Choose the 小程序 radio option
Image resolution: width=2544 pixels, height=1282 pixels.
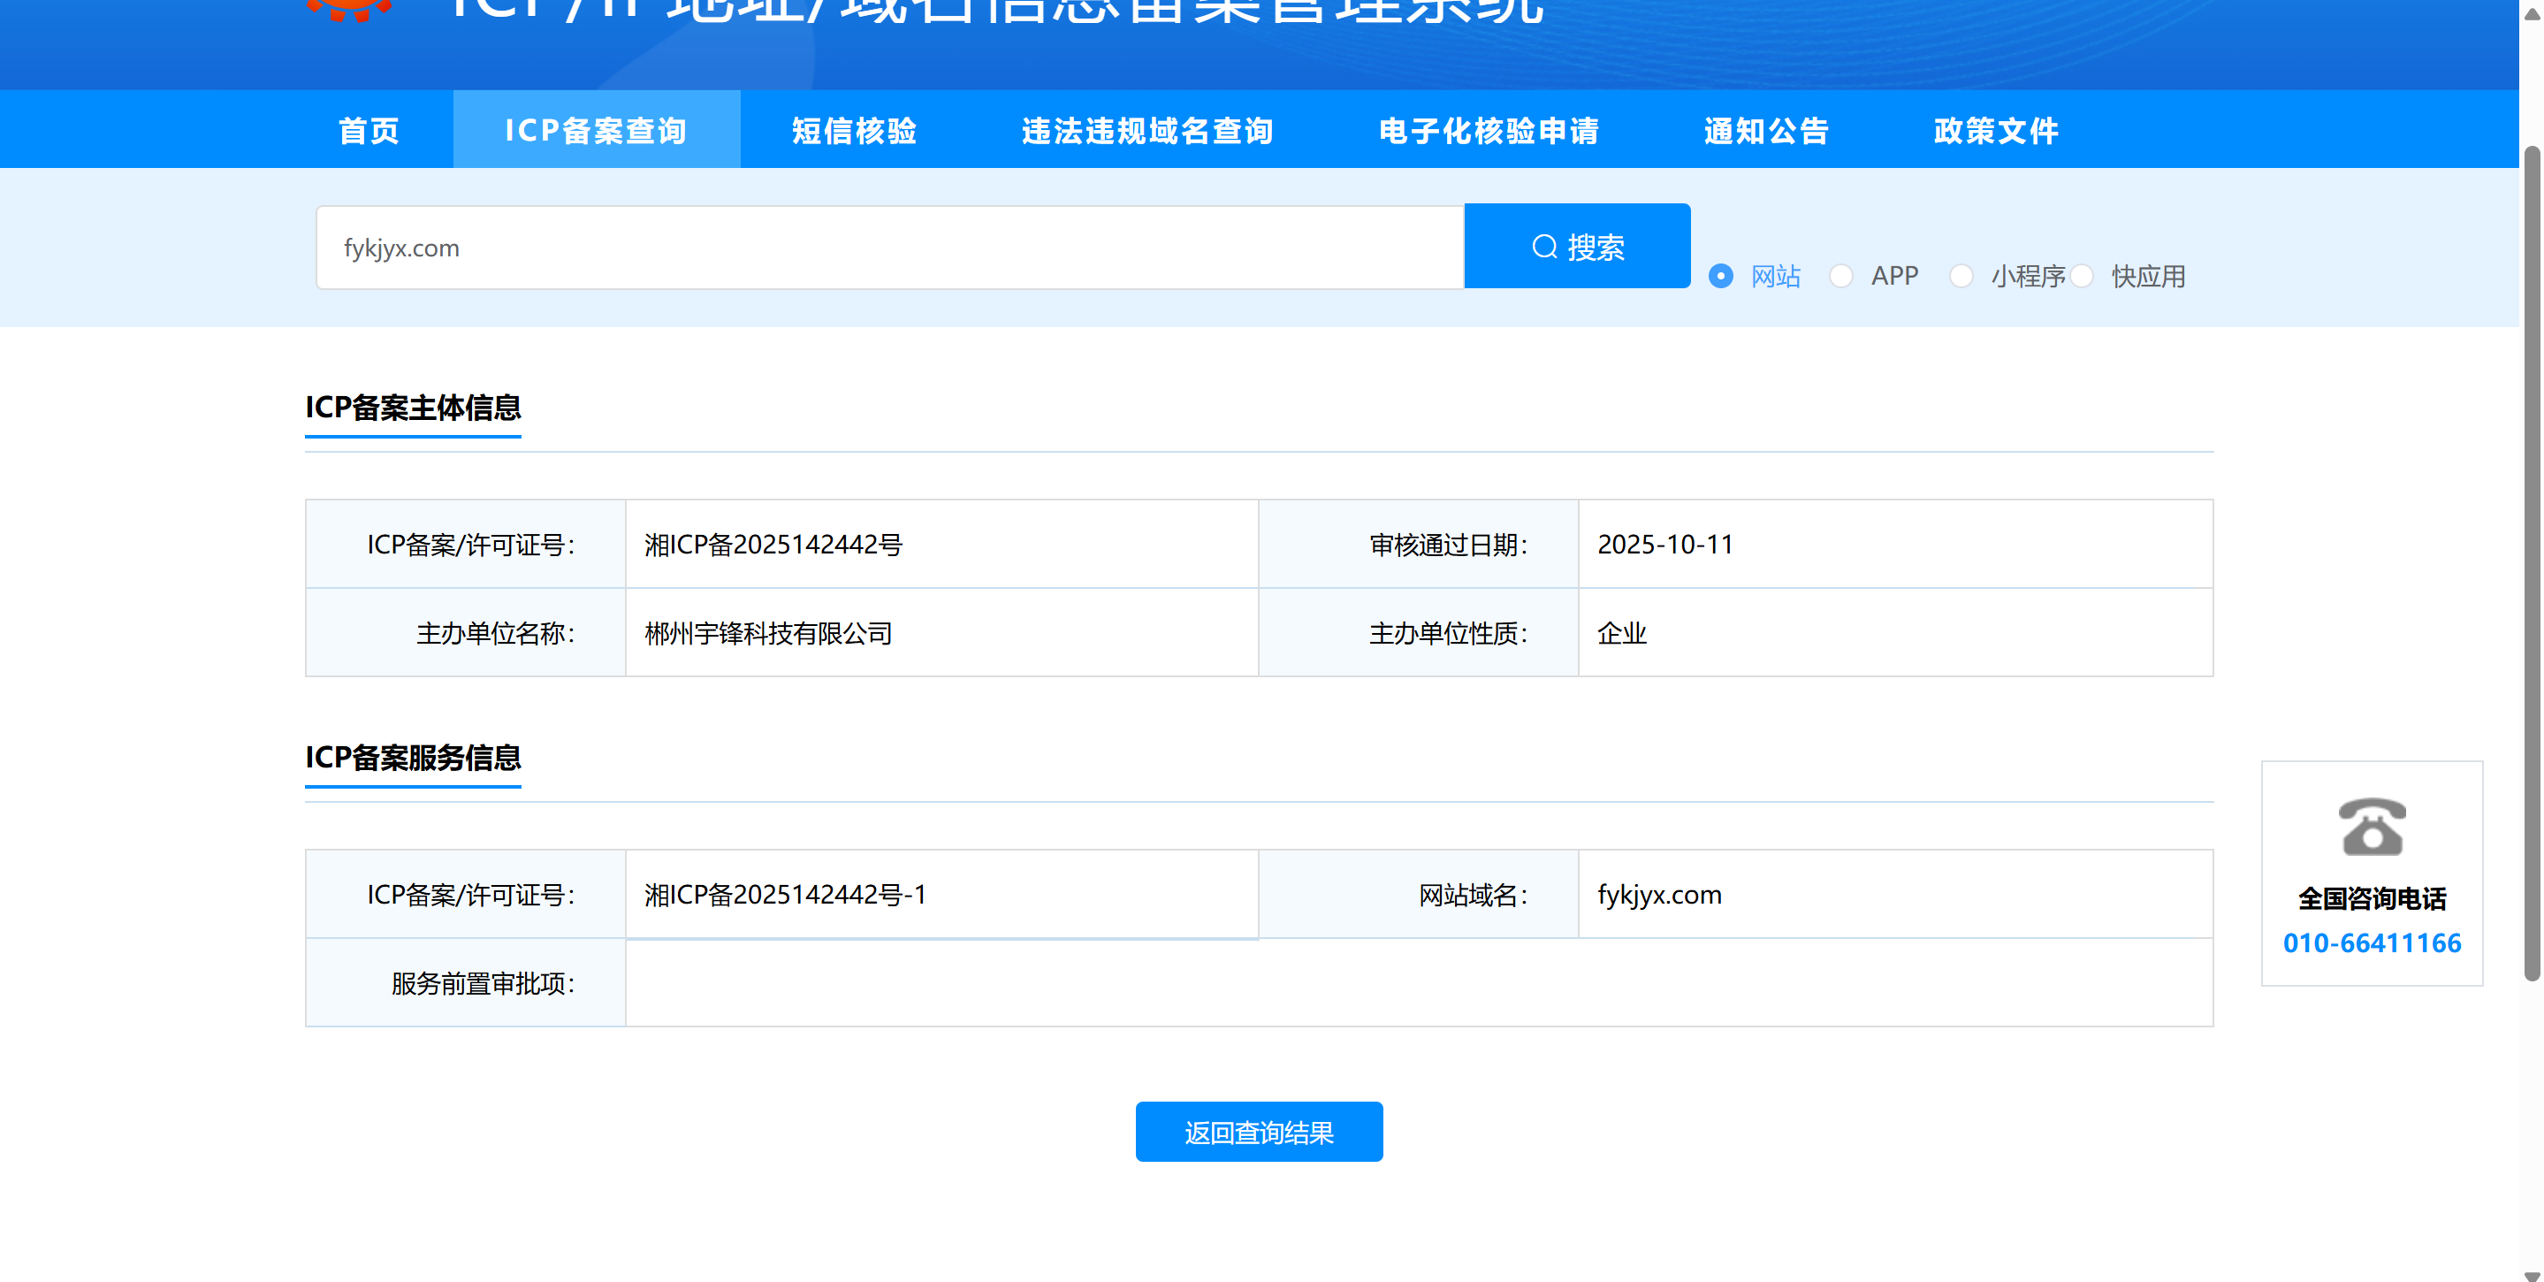point(1961,276)
